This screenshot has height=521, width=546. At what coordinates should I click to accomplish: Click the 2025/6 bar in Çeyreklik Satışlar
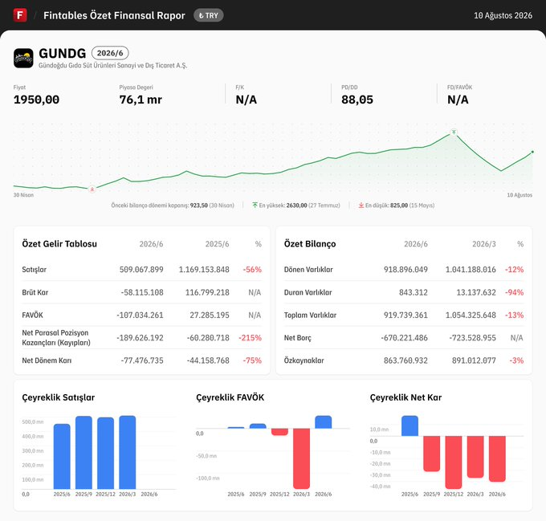click(x=62, y=456)
